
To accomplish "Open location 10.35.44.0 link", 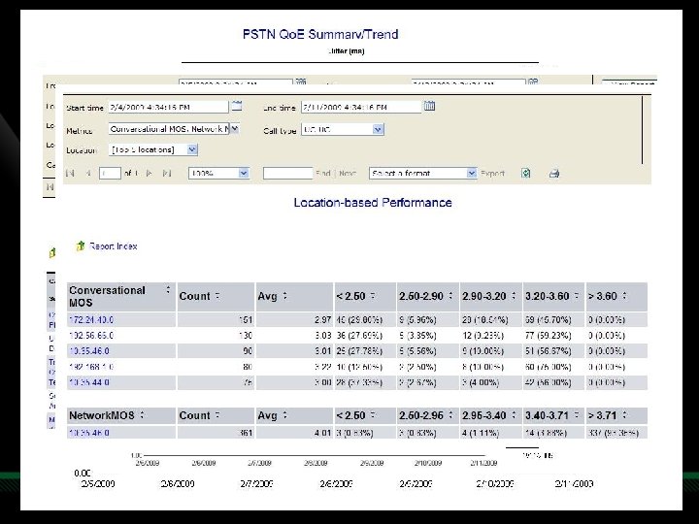I will coord(89,382).
